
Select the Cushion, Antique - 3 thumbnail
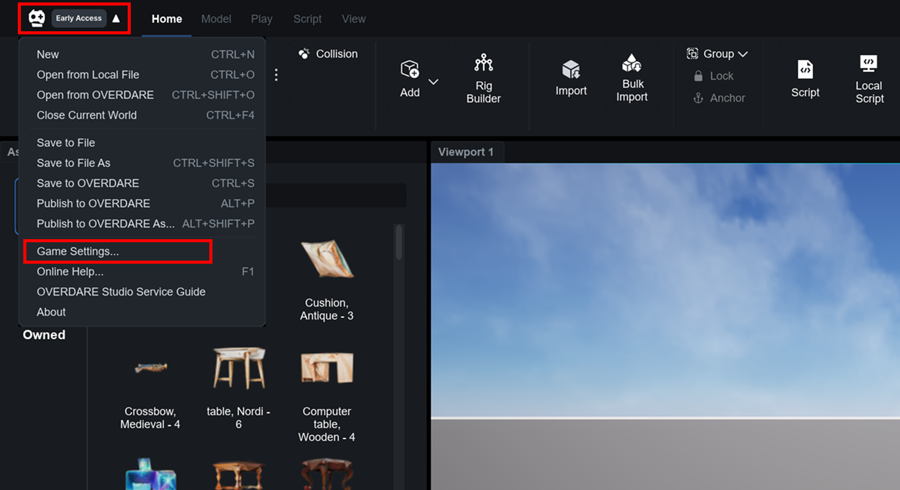327,259
